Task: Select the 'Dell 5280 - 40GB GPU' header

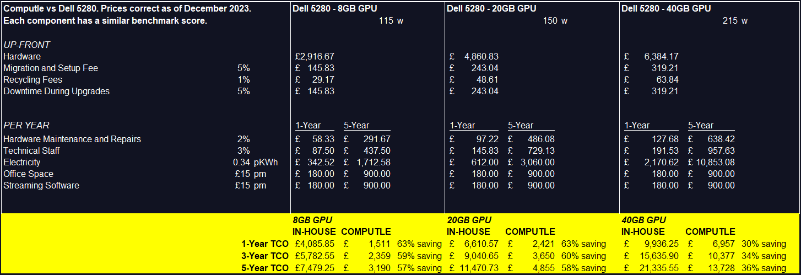Action: pos(666,9)
